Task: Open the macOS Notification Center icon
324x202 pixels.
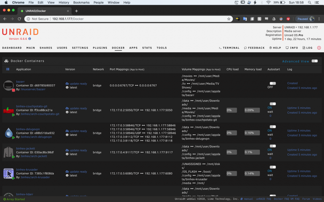Action: [317, 3]
